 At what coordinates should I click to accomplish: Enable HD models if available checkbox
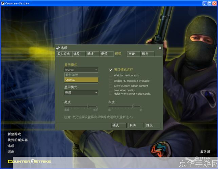click(111, 81)
